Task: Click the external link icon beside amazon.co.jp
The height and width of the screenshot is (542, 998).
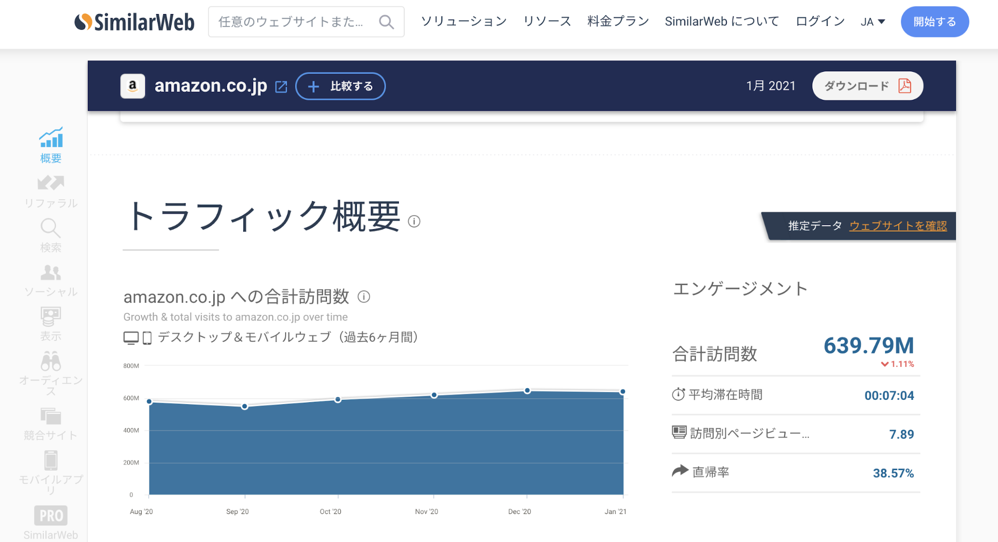Action: [x=281, y=86]
